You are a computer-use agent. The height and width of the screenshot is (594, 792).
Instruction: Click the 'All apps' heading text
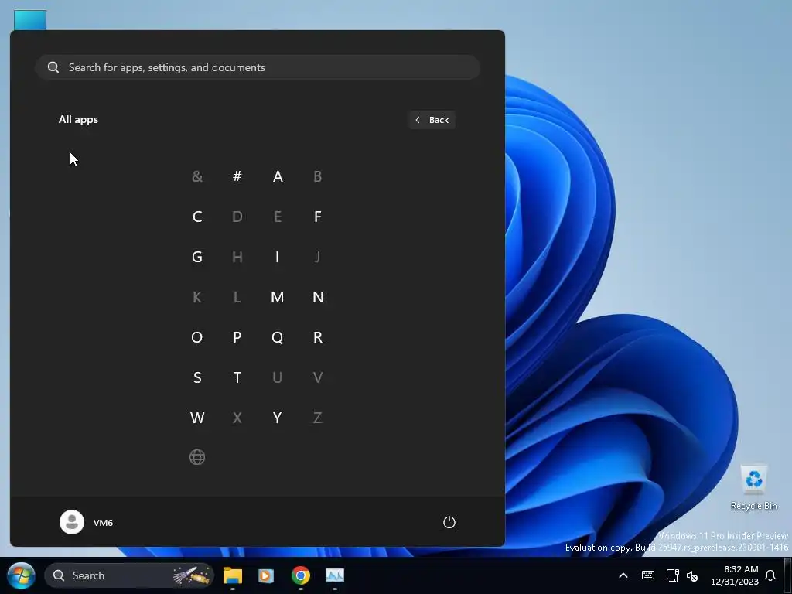coord(78,120)
